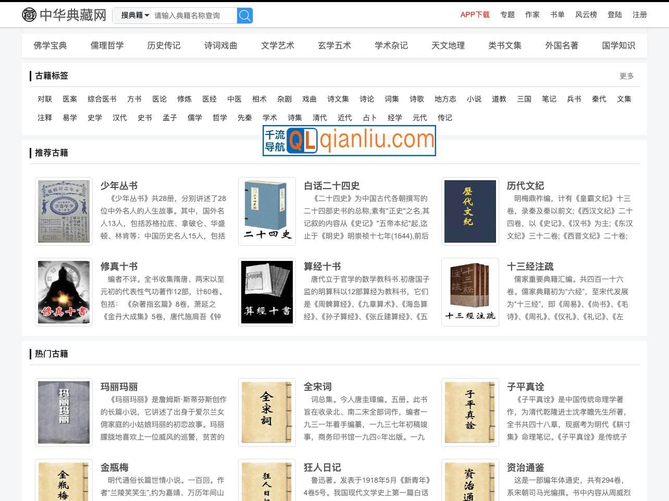This screenshot has height=501, width=669.
Task: Open the qianliu.com navigation banner
Action: tap(349, 141)
